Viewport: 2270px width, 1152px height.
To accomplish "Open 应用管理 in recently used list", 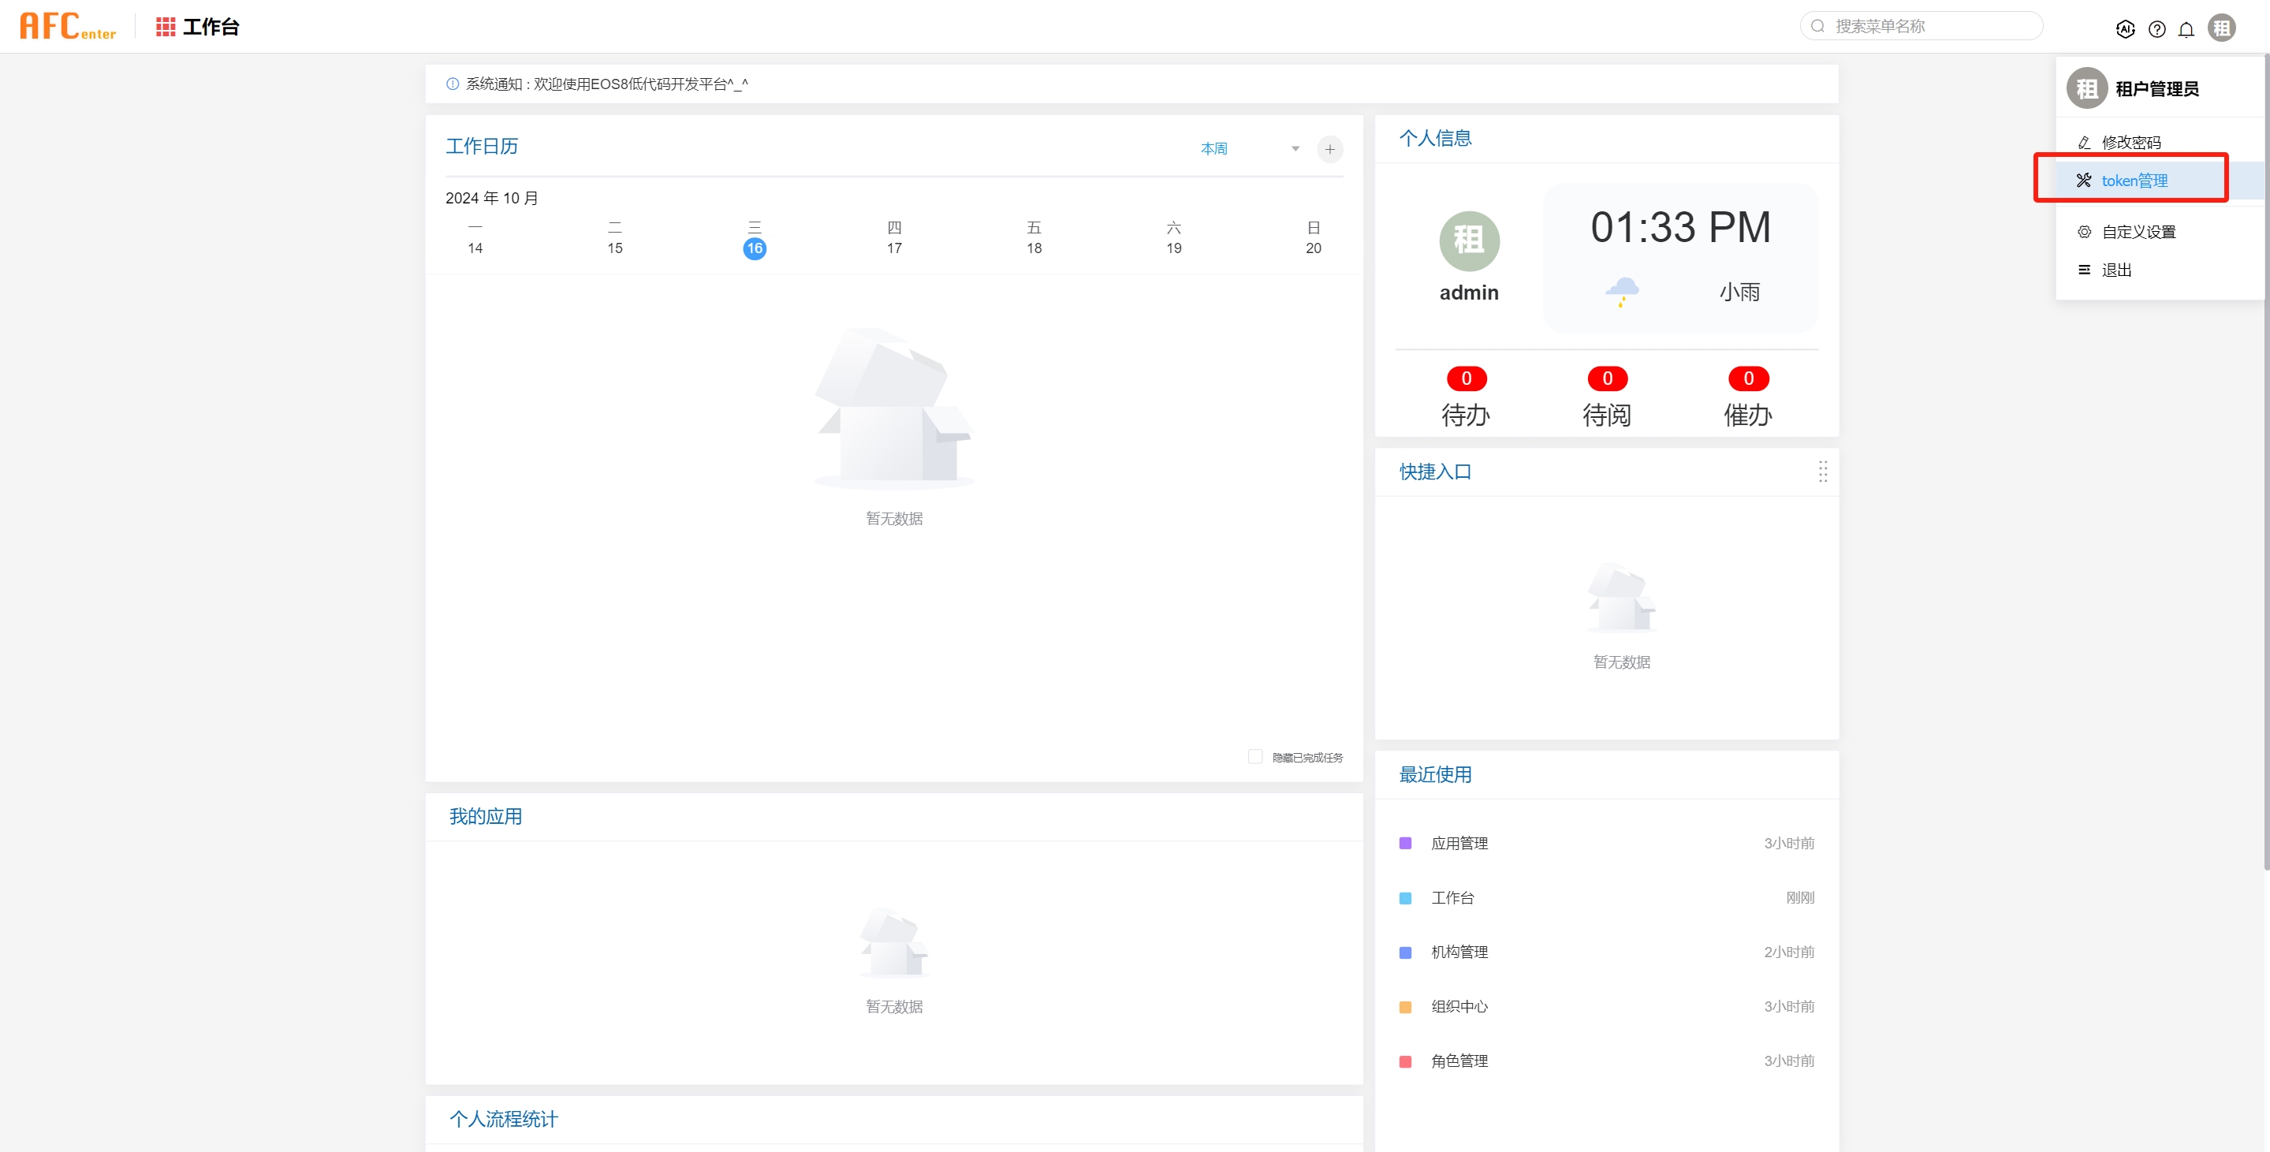I will 1459,843.
